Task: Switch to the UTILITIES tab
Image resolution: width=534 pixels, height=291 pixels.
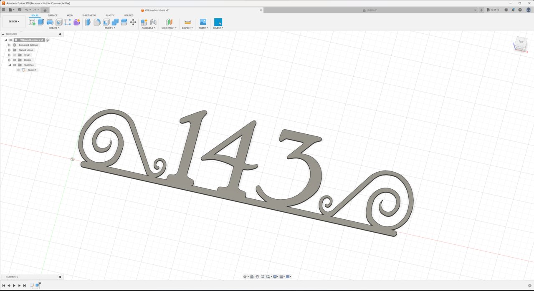Action: click(x=129, y=15)
